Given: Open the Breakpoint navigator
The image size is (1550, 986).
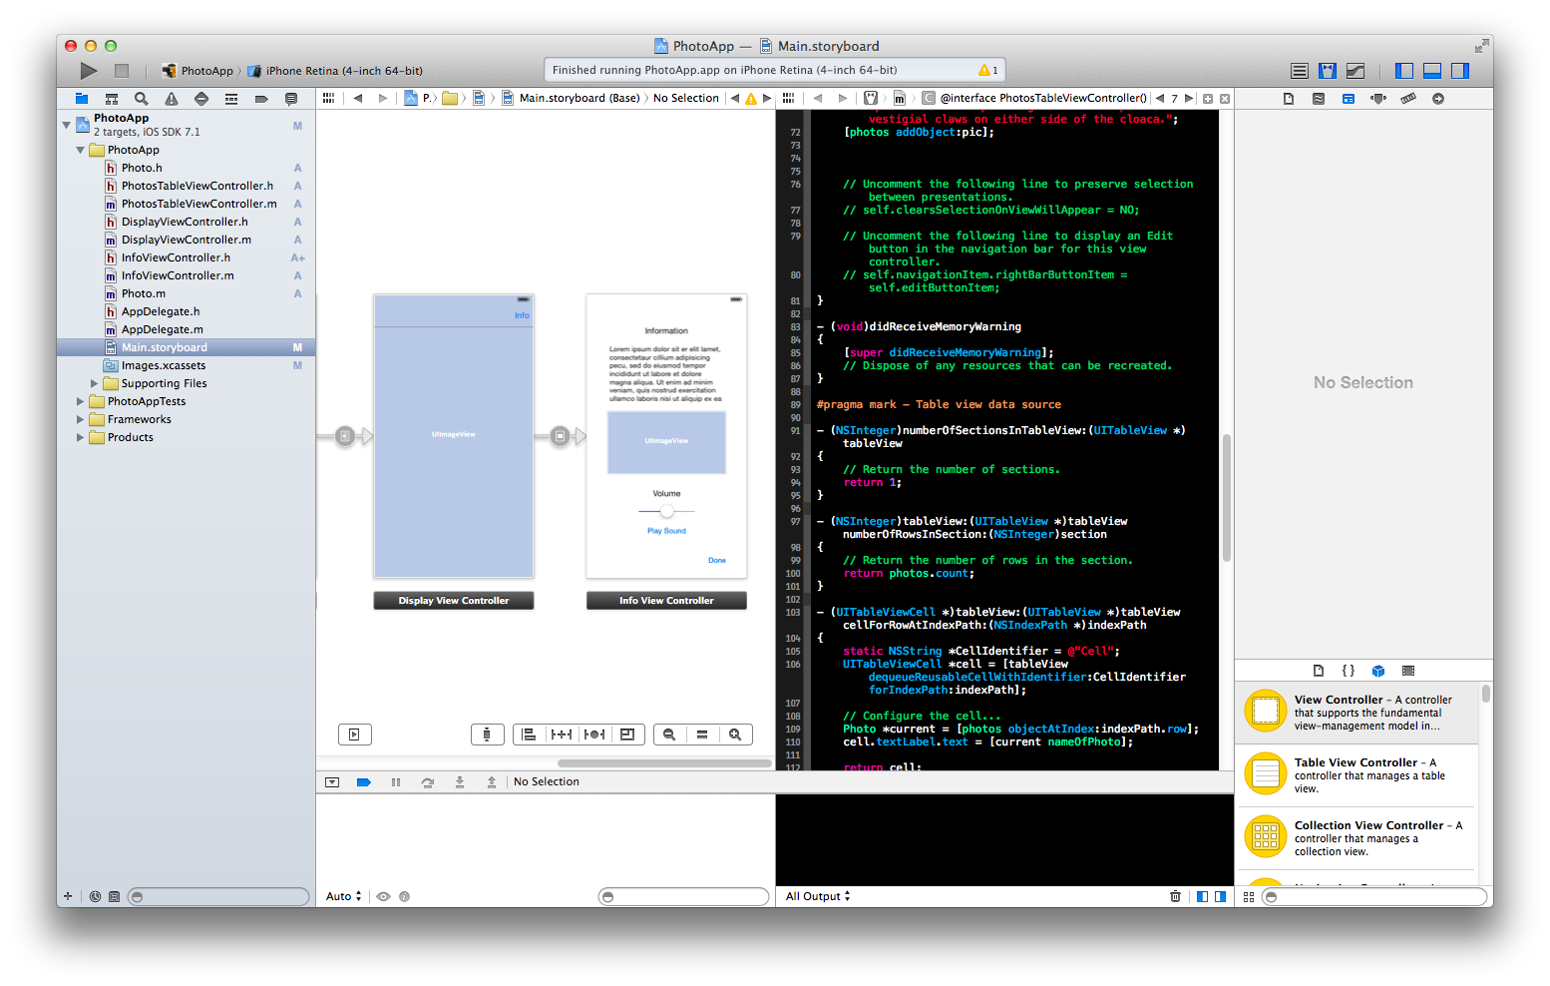Looking at the screenshot, I should (x=261, y=99).
